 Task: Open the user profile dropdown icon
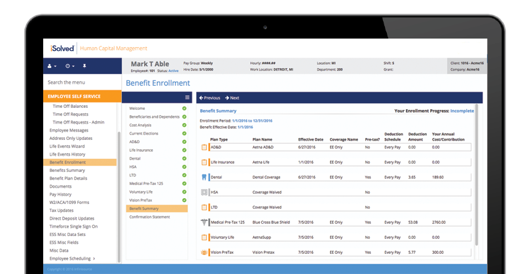coord(52,66)
